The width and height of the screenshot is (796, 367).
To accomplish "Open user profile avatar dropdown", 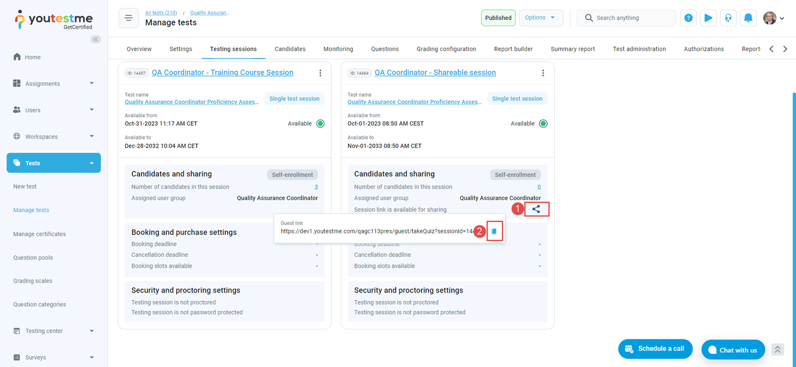I will click(773, 18).
